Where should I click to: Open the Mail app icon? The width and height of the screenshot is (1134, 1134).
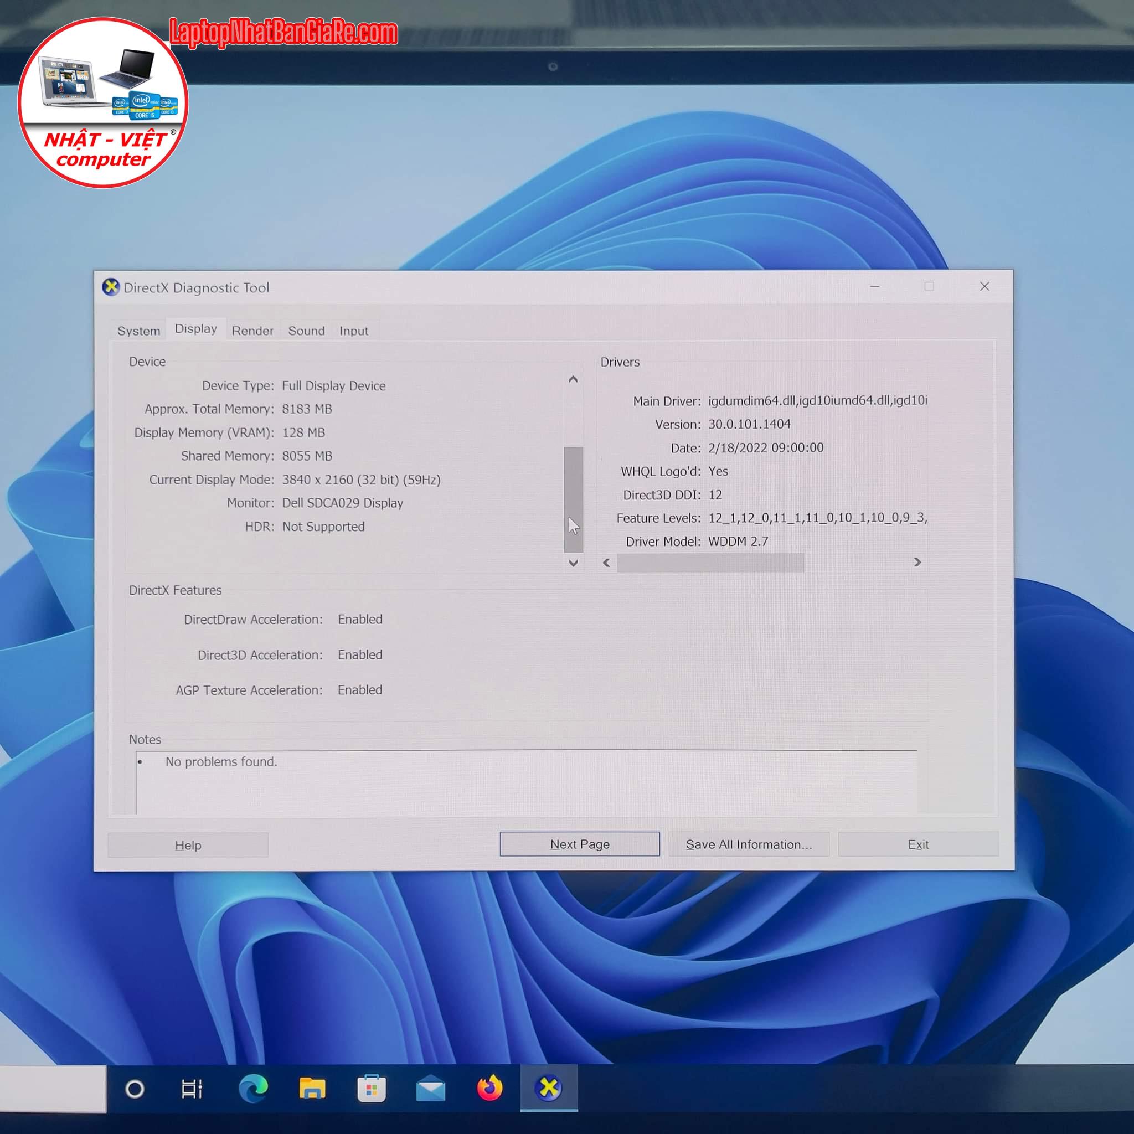tap(430, 1090)
